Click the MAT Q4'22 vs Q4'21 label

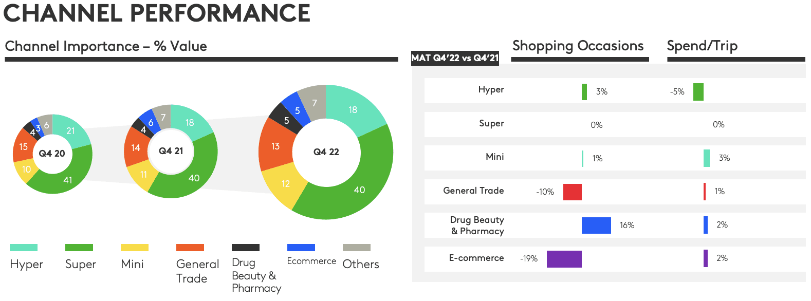pyautogui.click(x=455, y=58)
